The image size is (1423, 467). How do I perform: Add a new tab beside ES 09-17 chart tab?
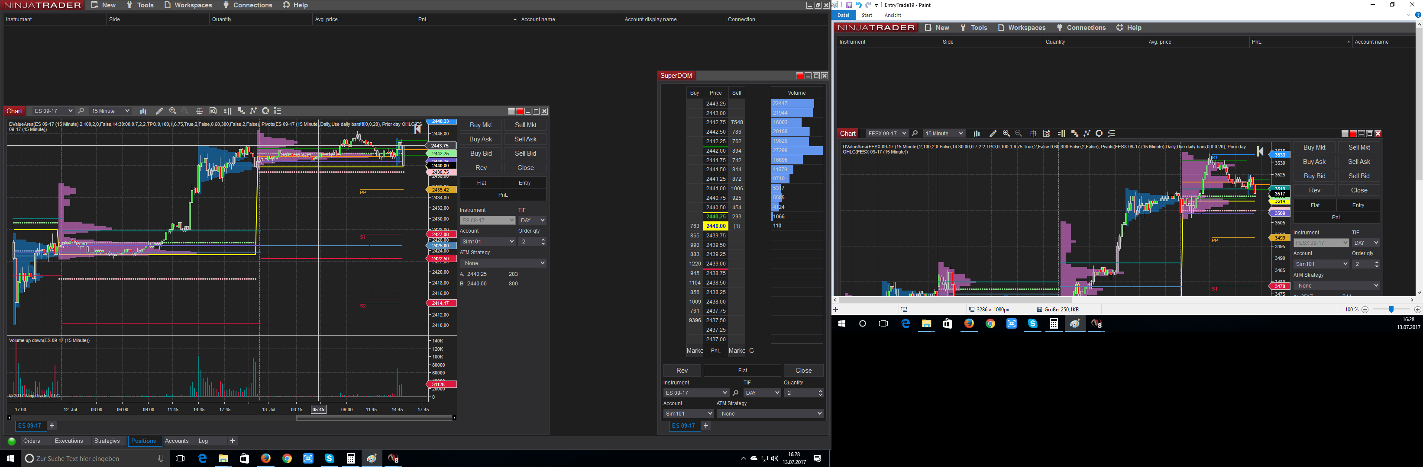(52, 425)
